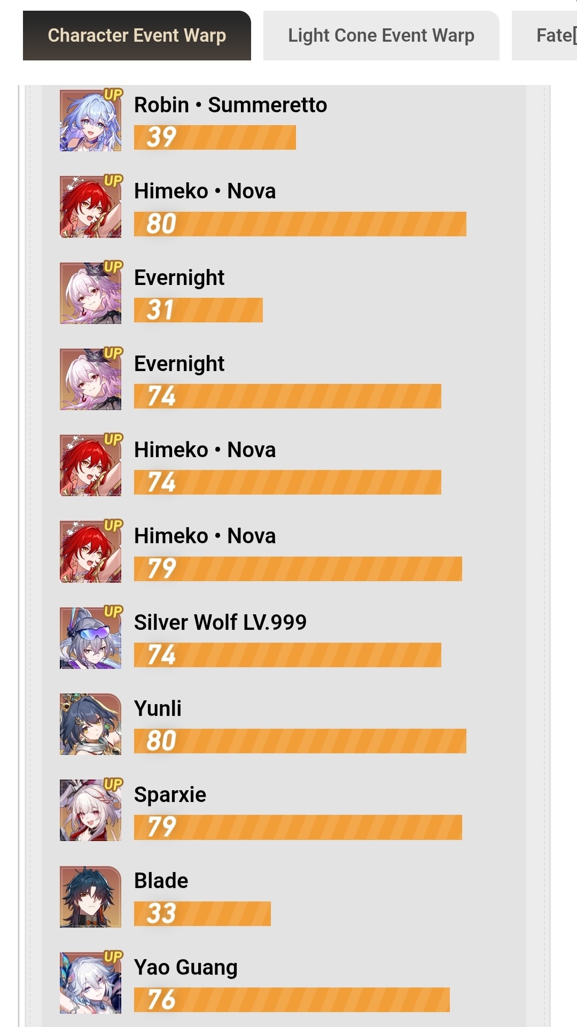Tap the Robin Summeretto character portrait
The width and height of the screenshot is (577, 1027).
coord(90,121)
